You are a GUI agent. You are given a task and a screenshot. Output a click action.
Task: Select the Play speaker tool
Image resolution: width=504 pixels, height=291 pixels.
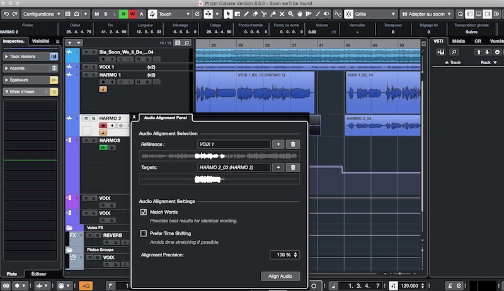coord(326,14)
